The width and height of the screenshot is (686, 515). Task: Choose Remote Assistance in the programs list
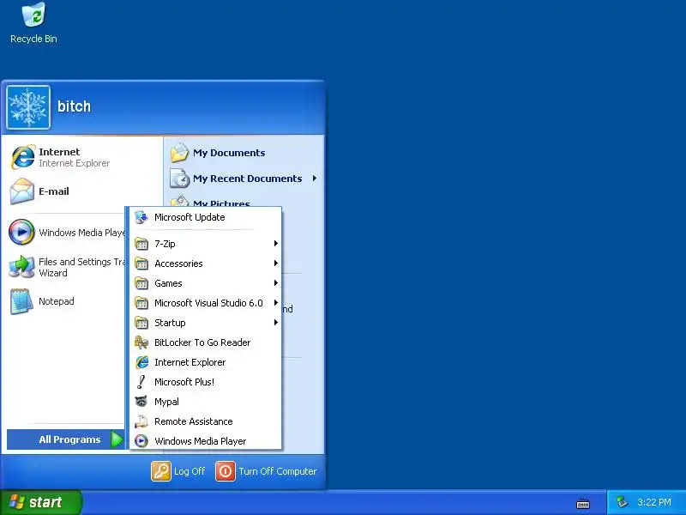tap(205, 421)
